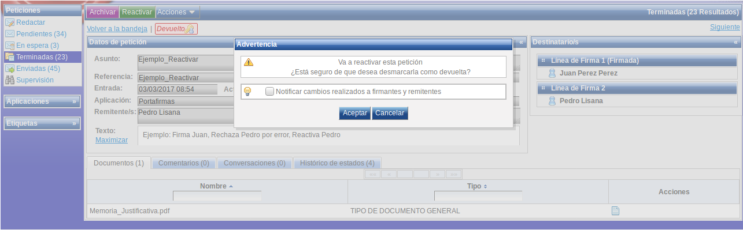Open document icon for Memoria_Justificativa.pdf
Screen dimensions: 743x230
pyautogui.click(x=616, y=210)
